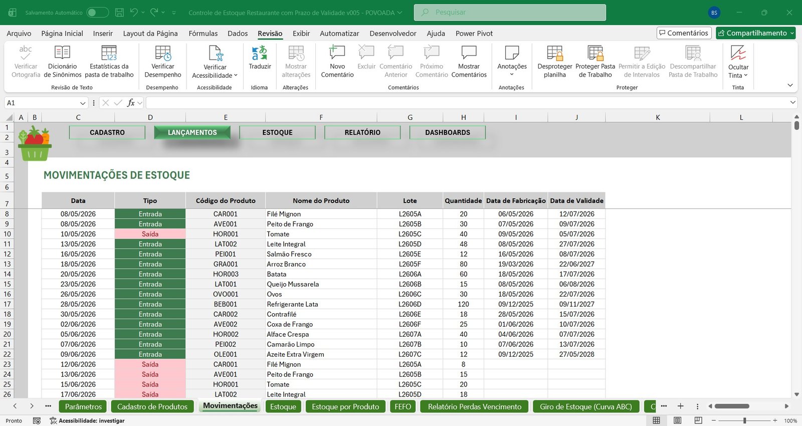Open the Fórmulas ribbon tab
The width and height of the screenshot is (802, 426).
(x=203, y=33)
